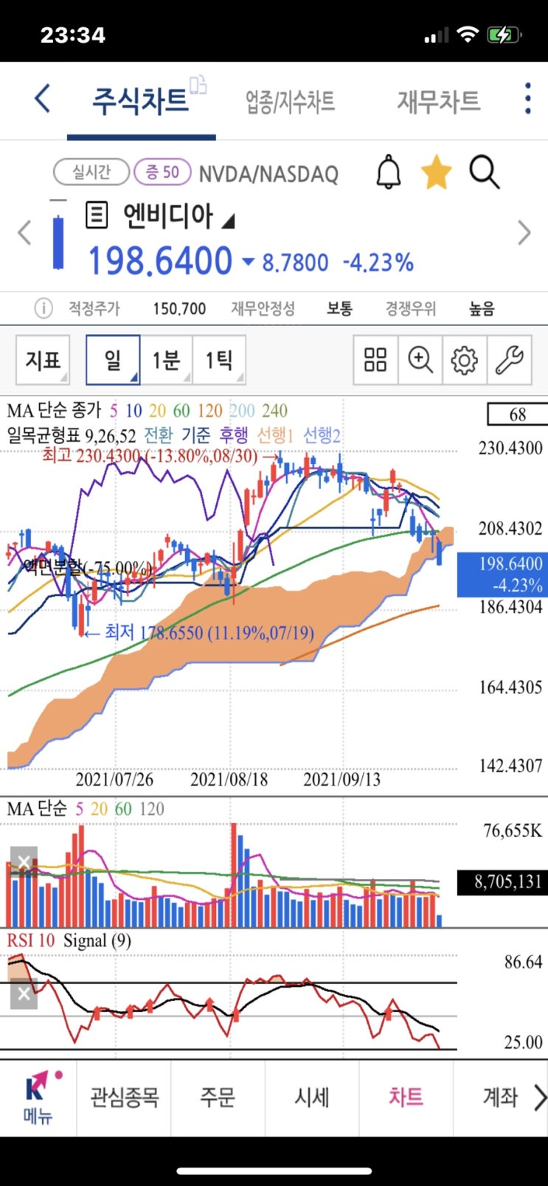The image size is (548, 1186).
Task: Select the 일 daily period dropdown
Action: pyautogui.click(x=113, y=360)
